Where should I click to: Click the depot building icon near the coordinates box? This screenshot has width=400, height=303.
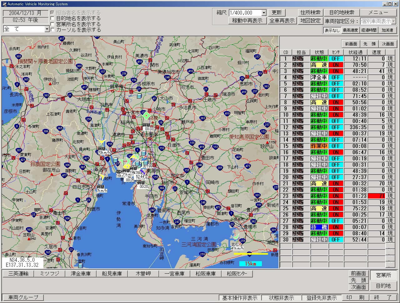81,265
